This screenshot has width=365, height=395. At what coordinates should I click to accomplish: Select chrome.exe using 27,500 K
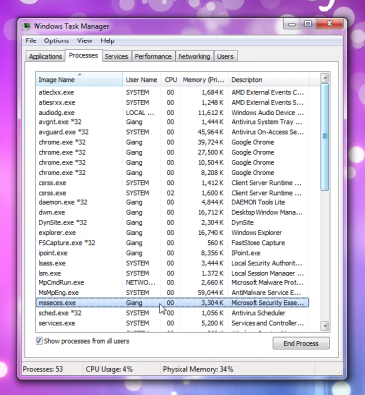pos(172,152)
